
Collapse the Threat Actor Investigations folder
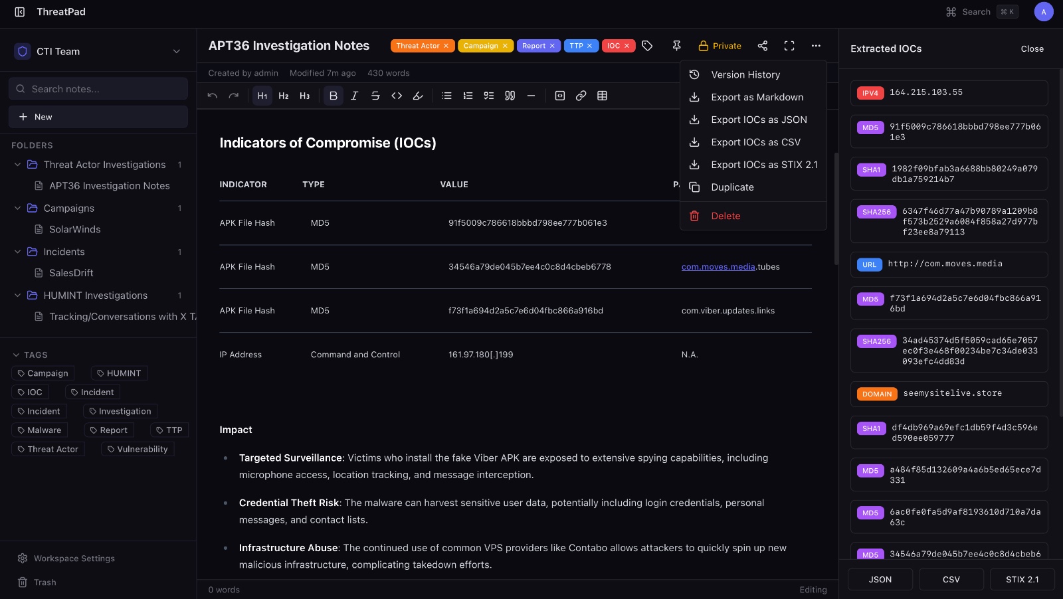pos(17,165)
